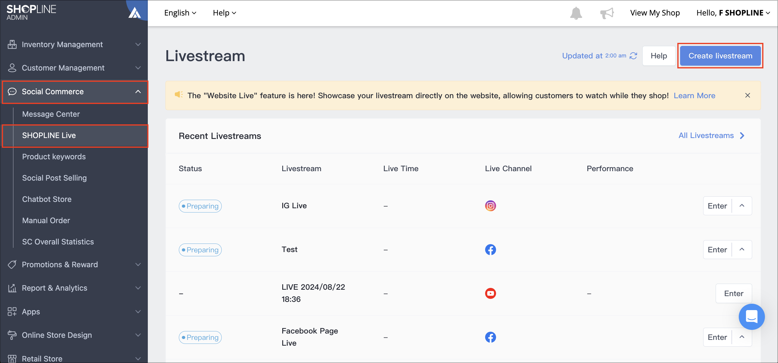Click Enter for LIVE 2024/08/22 18:36
This screenshot has height=363, width=778.
pyautogui.click(x=734, y=293)
